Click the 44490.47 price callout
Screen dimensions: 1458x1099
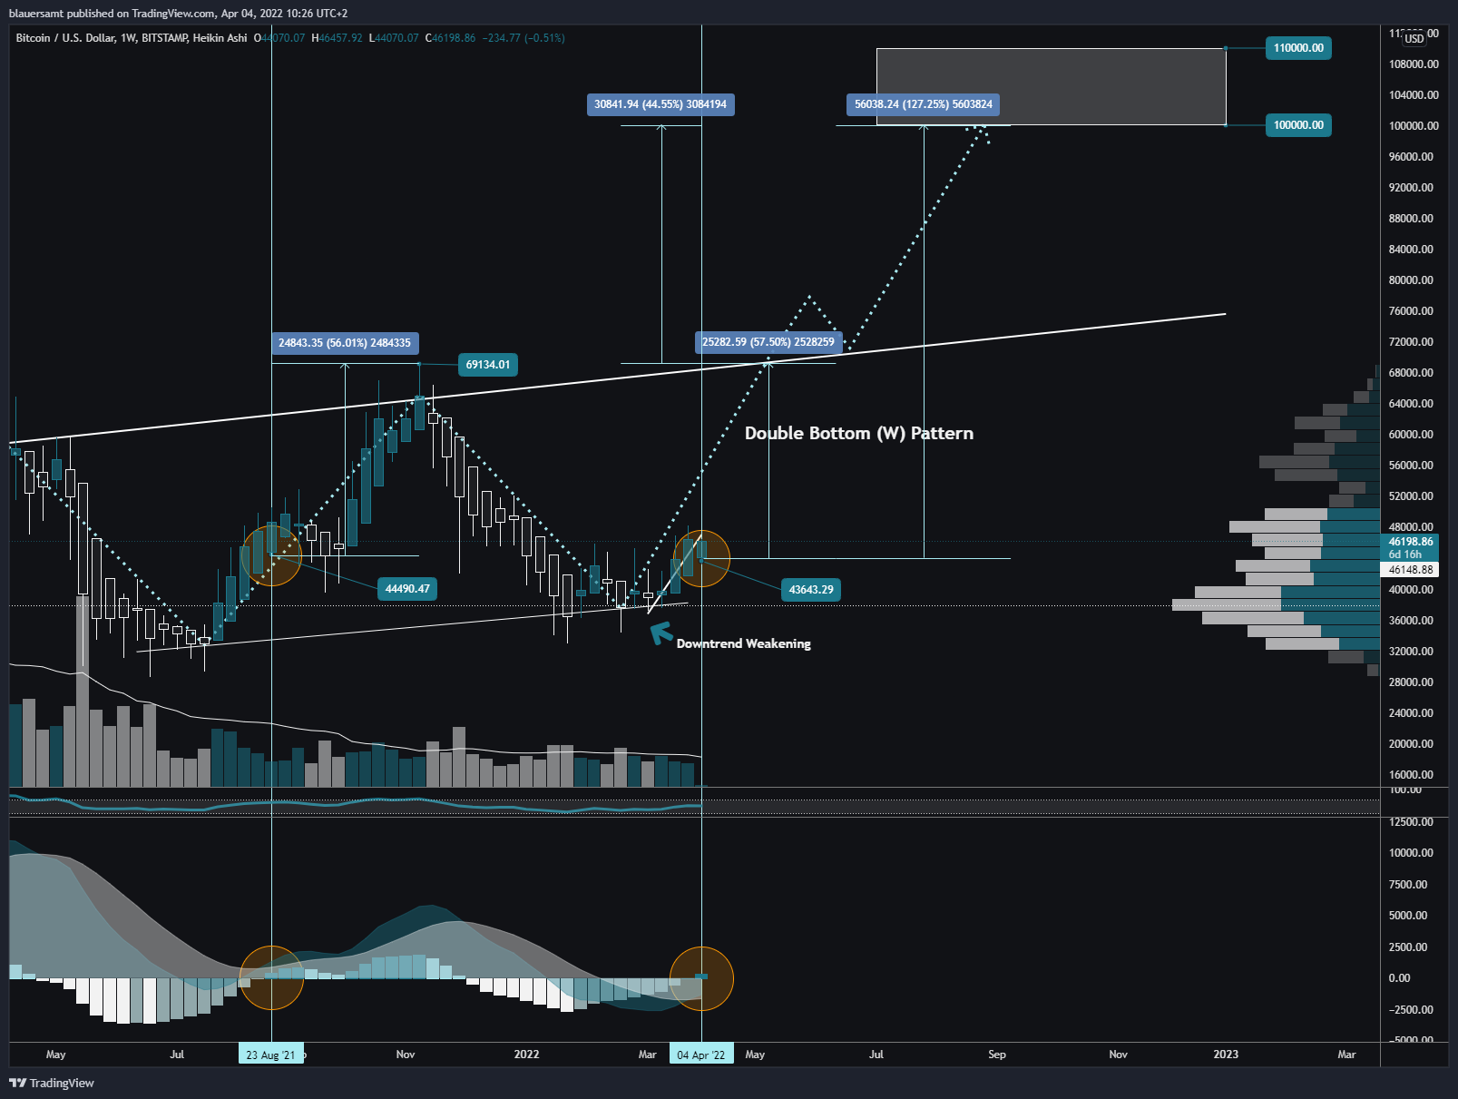click(407, 589)
